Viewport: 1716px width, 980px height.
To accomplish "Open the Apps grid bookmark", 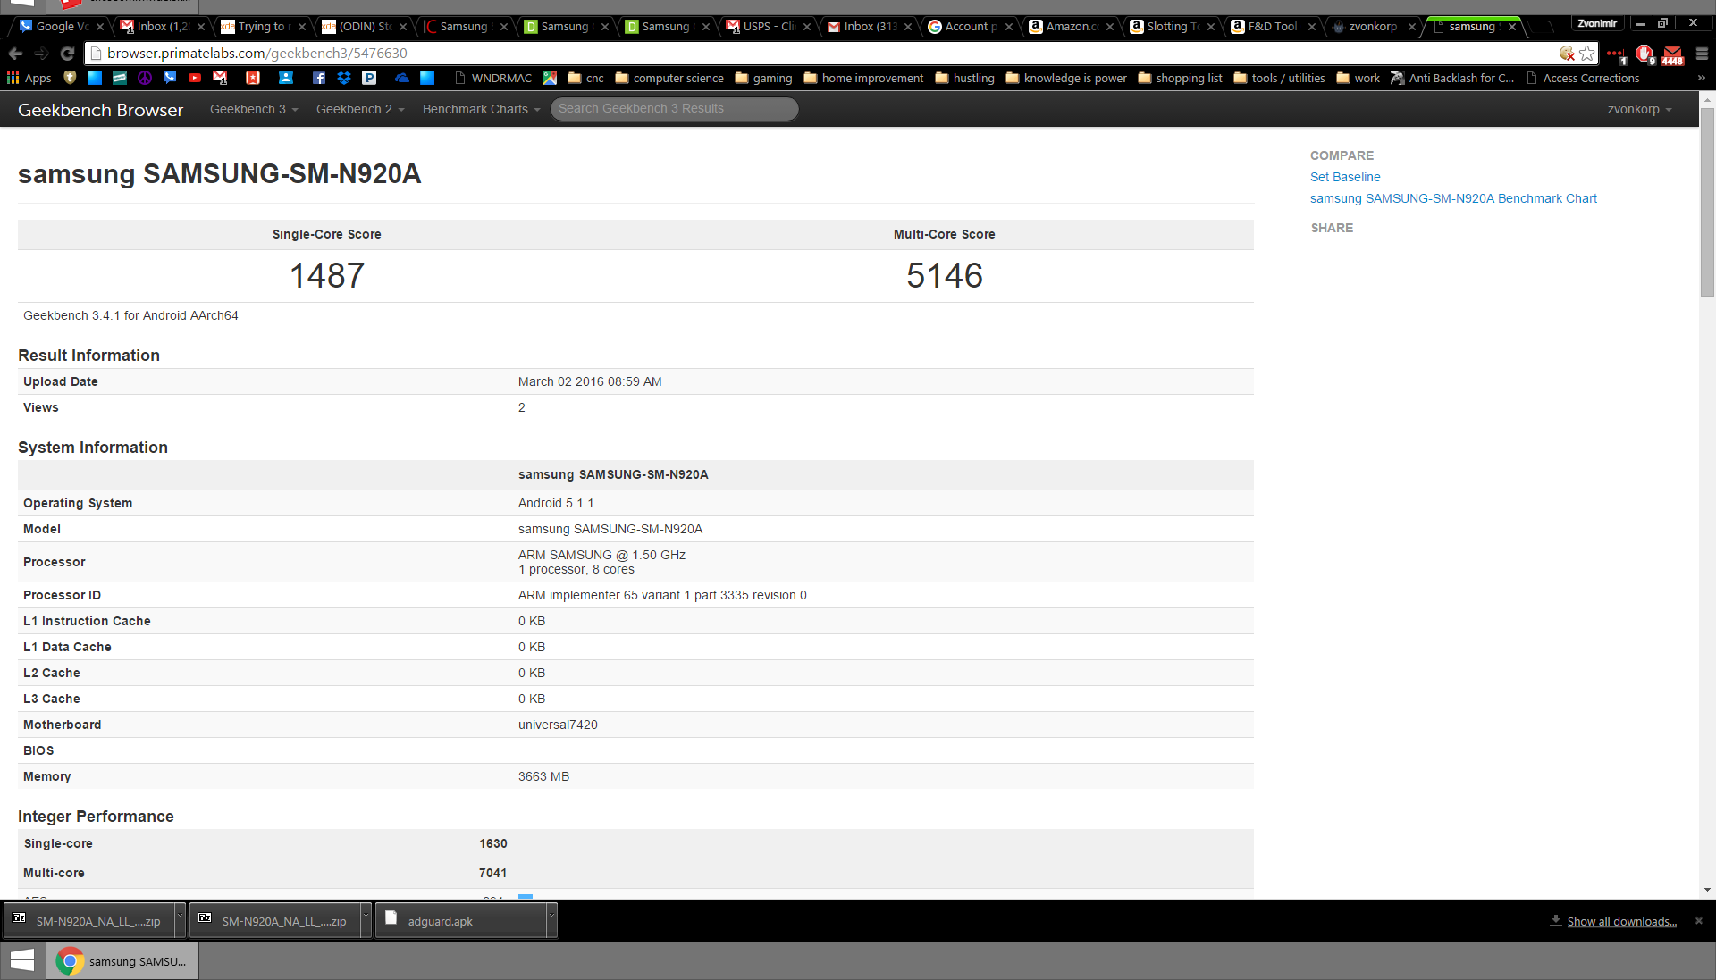I will pos(29,79).
